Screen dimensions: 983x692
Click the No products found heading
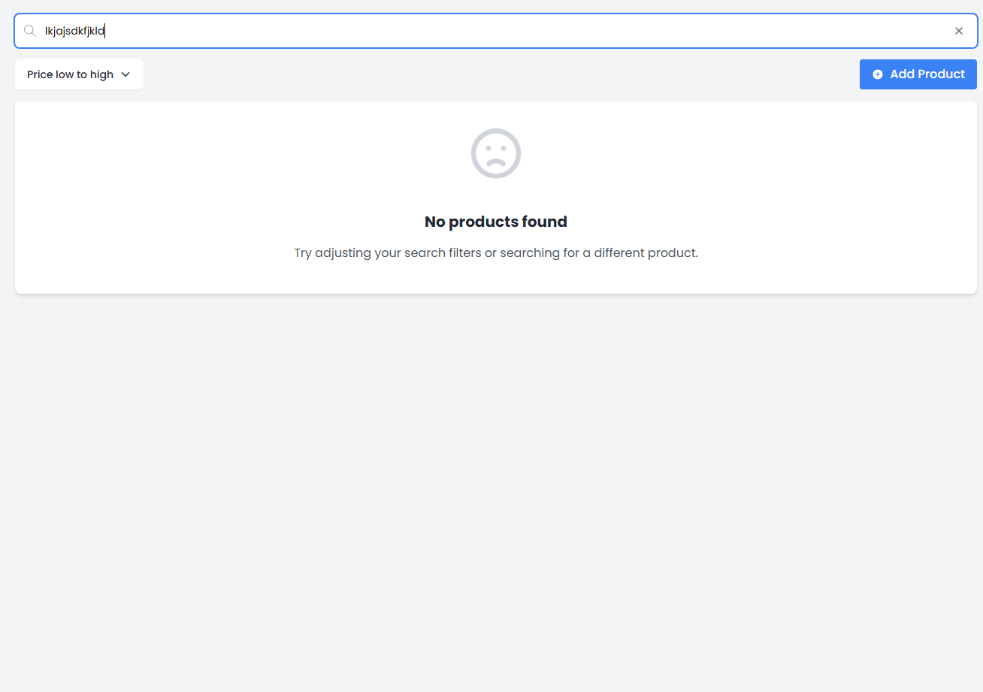[x=496, y=222]
